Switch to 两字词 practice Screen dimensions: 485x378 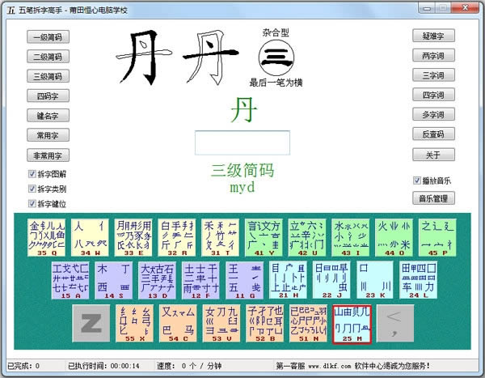click(x=433, y=56)
